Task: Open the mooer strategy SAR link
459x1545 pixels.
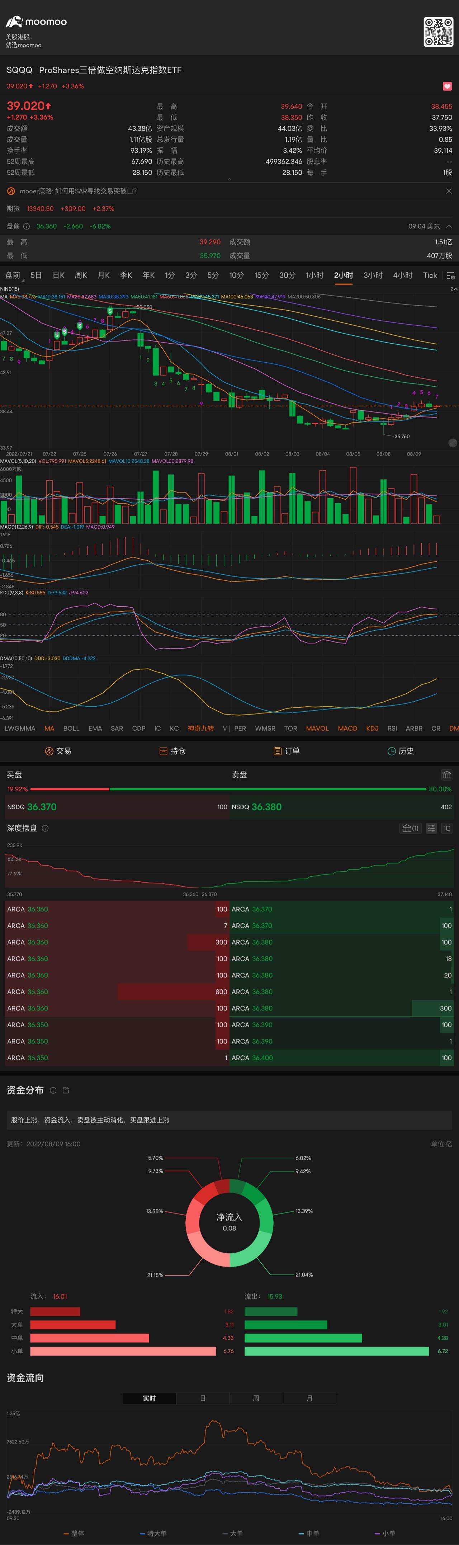Action: point(78,191)
